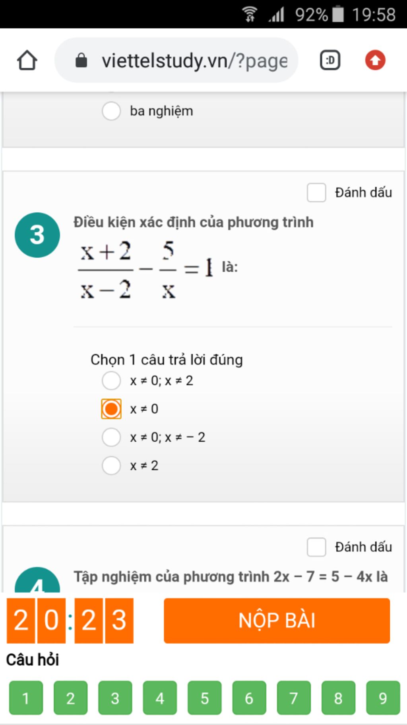Go to question 5 in navigator
This screenshot has width=407, height=725.
pos(204,698)
